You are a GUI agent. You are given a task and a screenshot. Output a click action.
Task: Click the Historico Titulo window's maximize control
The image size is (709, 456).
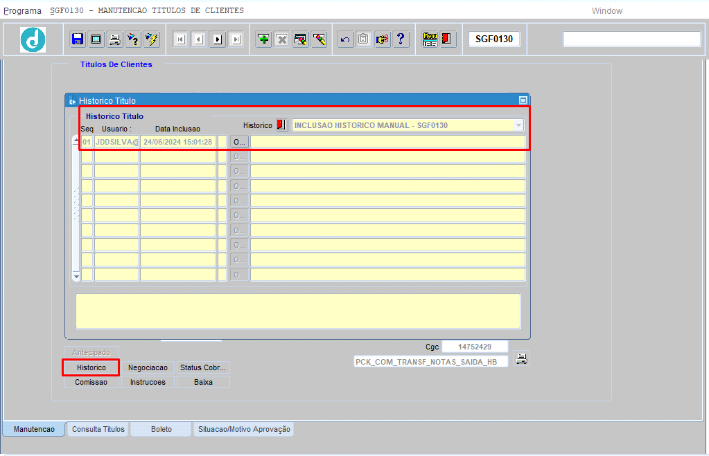click(523, 100)
